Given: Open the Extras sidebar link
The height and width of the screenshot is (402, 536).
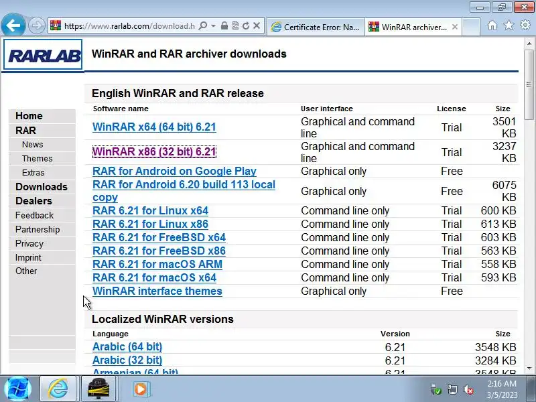Looking at the screenshot, I should click(33, 173).
